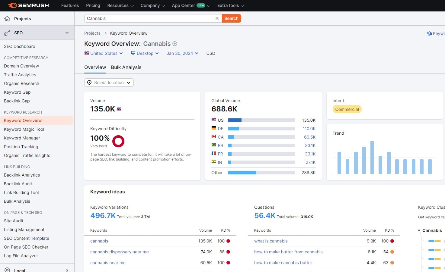Image resolution: width=445 pixels, height=272 pixels.
Task: Click the Cannabis cluster node
Action: (x=432, y=230)
